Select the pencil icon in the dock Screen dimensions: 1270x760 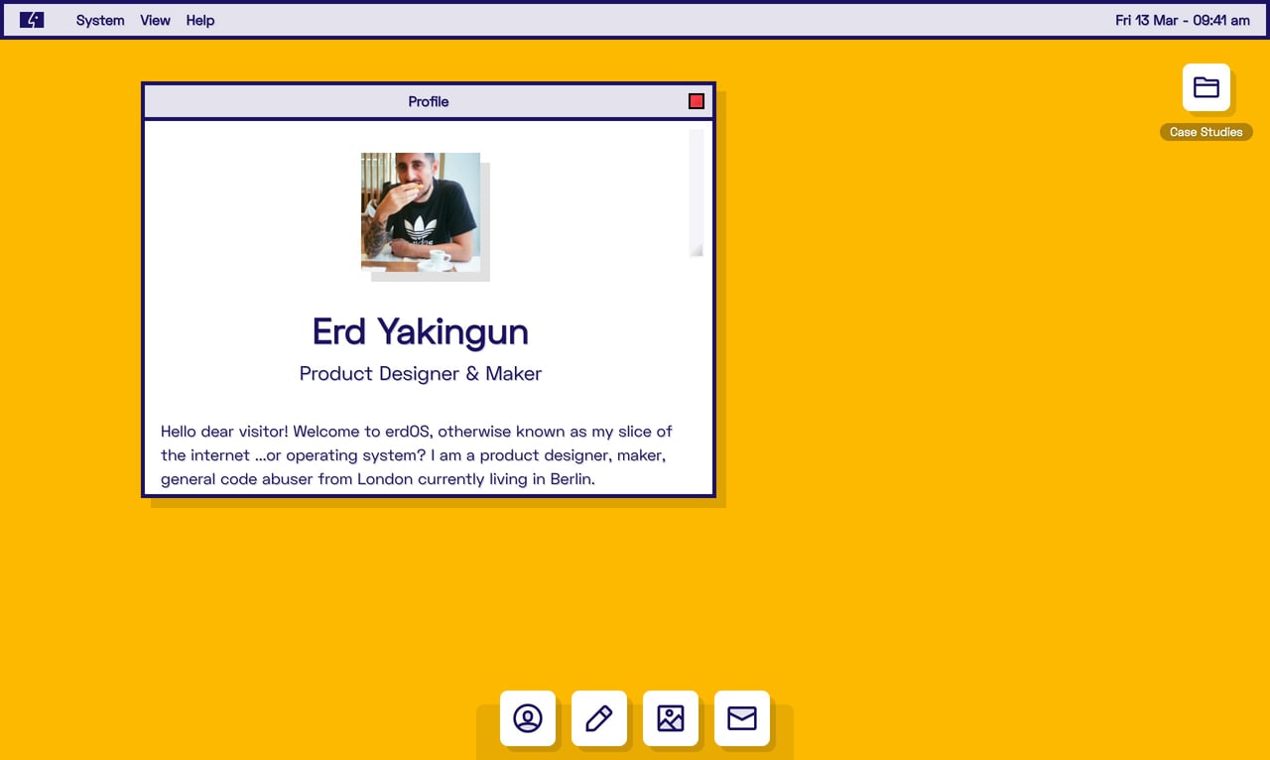tap(599, 718)
